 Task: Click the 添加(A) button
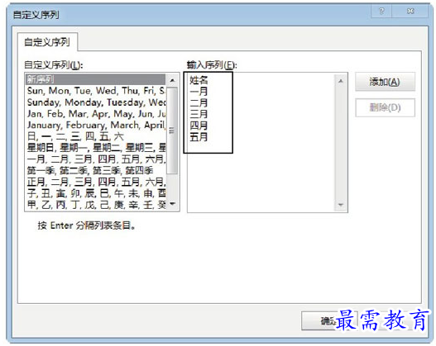(385, 82)
